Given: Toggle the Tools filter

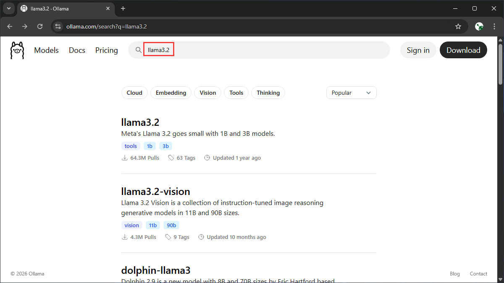Looking at the screenshot, I should (236, 93).
